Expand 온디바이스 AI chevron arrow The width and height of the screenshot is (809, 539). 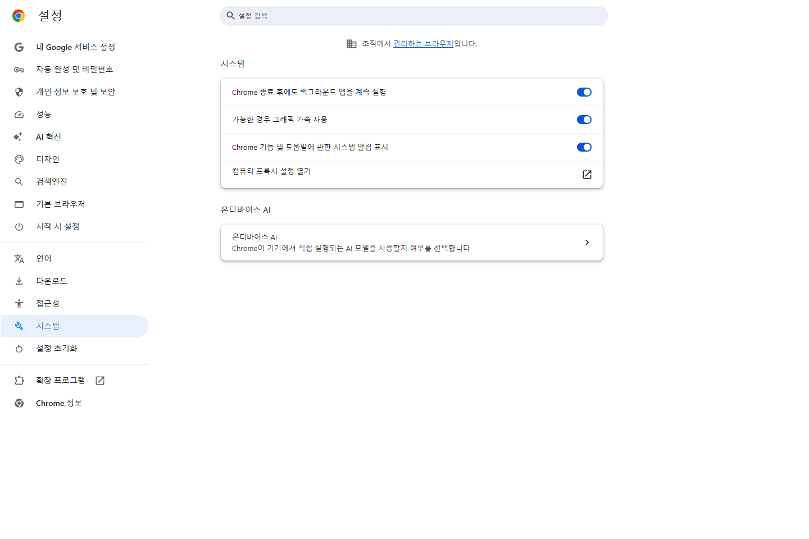587,243
